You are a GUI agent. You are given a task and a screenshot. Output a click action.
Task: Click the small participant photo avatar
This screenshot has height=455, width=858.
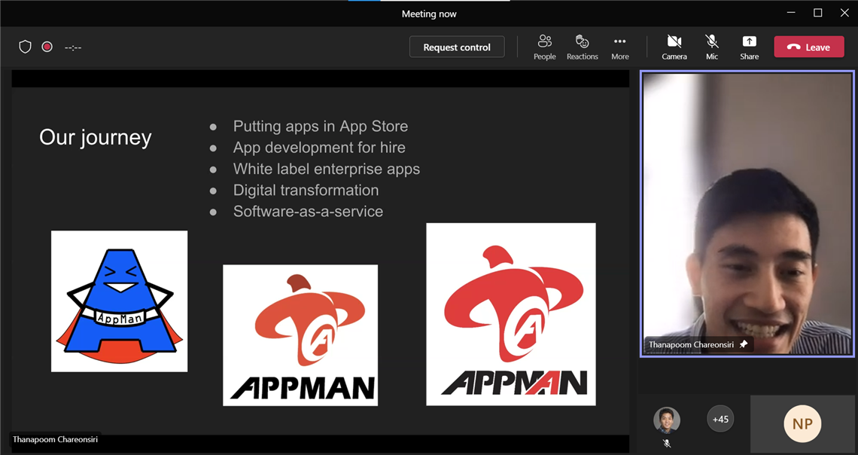tap(666, 420)
